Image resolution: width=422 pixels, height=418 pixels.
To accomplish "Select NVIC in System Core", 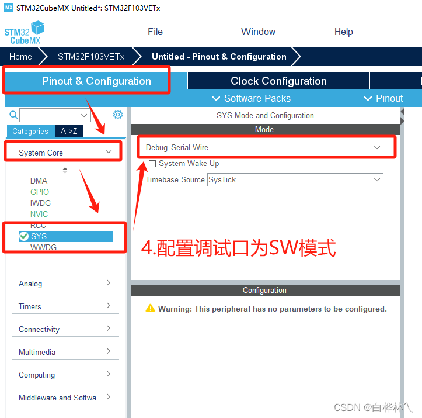I will point(39,214).
